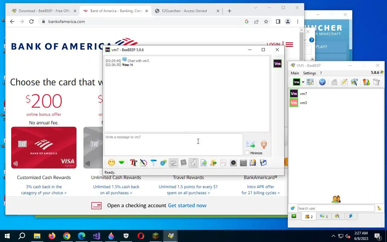Switch to E2Guardian - Access Denied tab

pos(187,11)
